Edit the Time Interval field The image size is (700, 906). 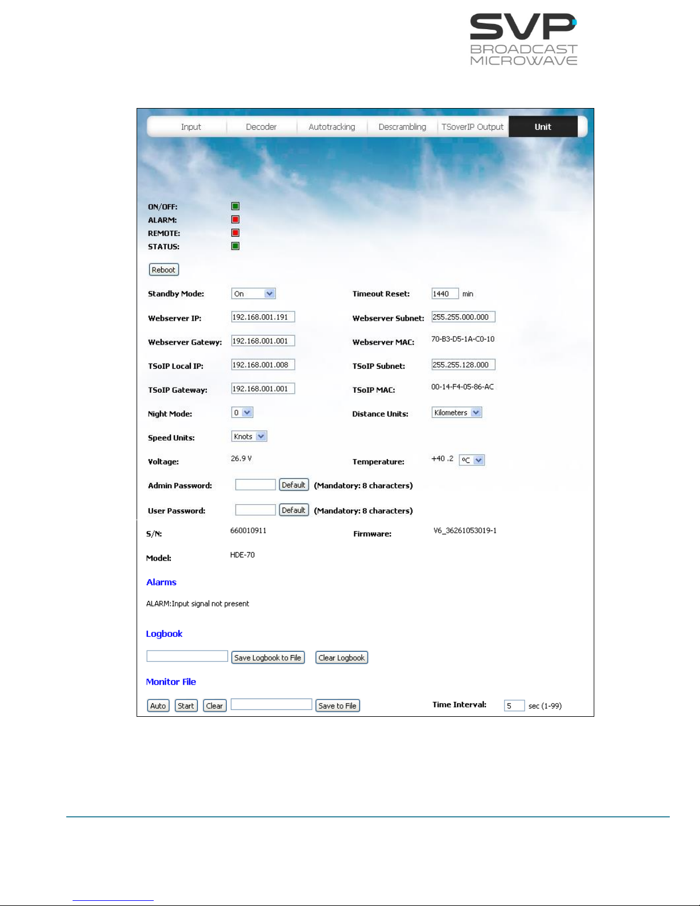(514, 705)
